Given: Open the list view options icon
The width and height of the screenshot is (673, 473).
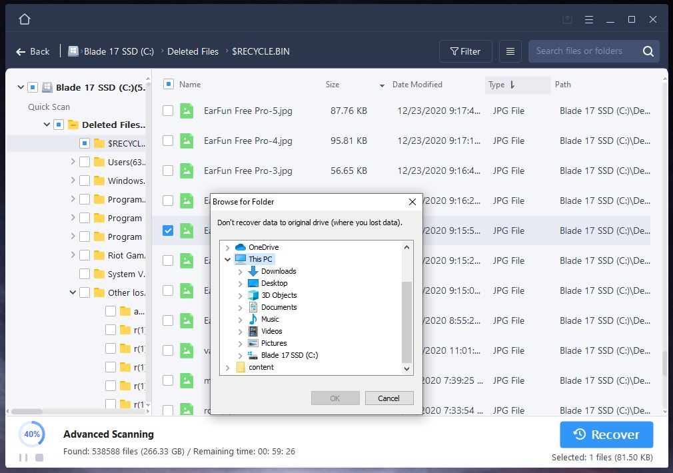Looking at the screenshot, I should click(x=510, y=51).
